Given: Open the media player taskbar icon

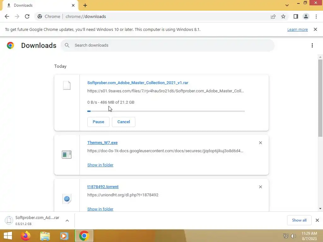Looking at the screenshot, I should tap(64, 236).
